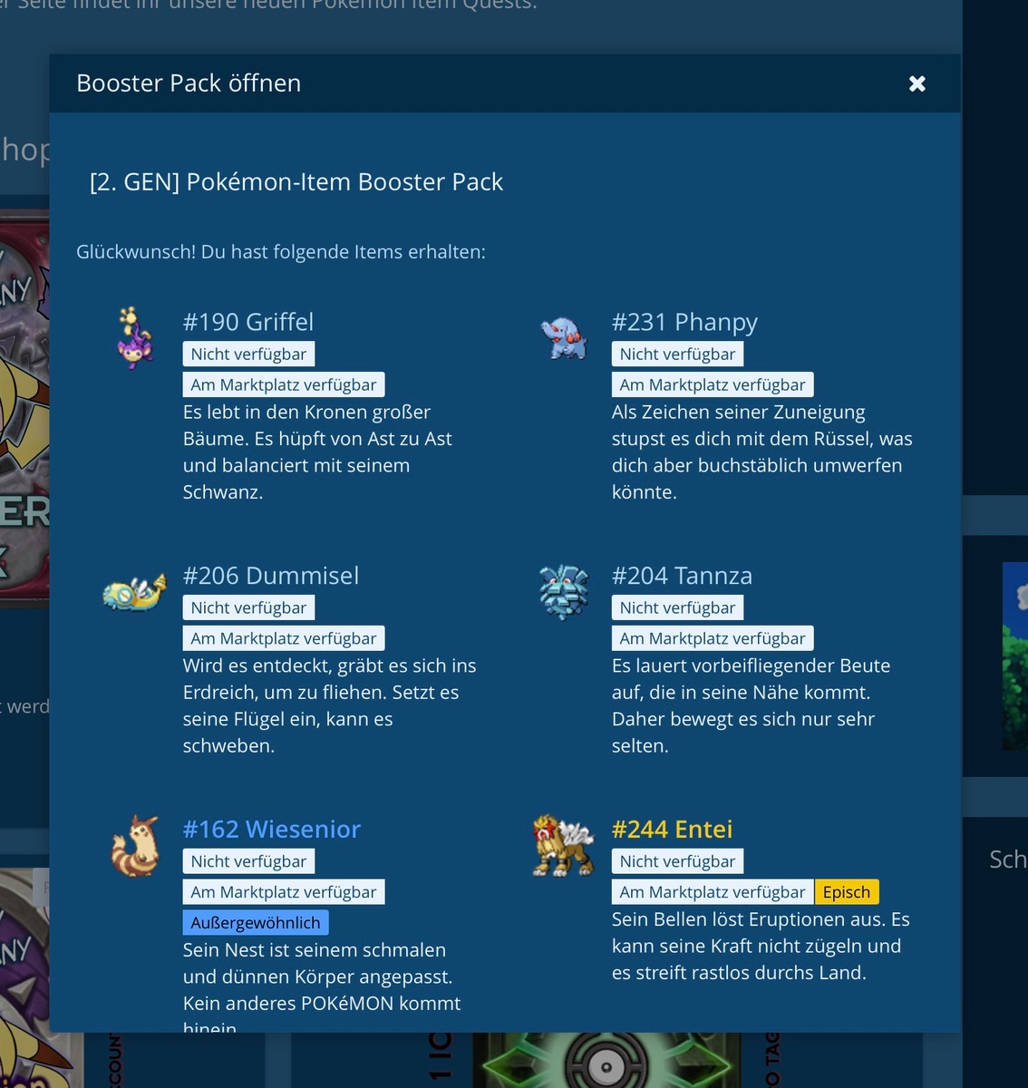Viewport: 1028px width, 1088px height.
Task: Select the #206 Dummisel heading
Action: 270,576
